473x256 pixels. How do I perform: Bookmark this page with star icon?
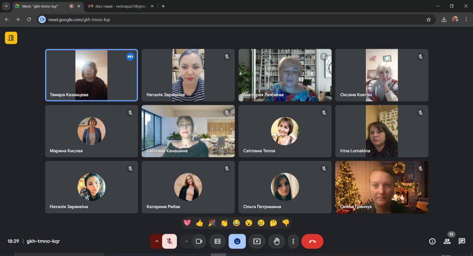[x=429, y=20]
